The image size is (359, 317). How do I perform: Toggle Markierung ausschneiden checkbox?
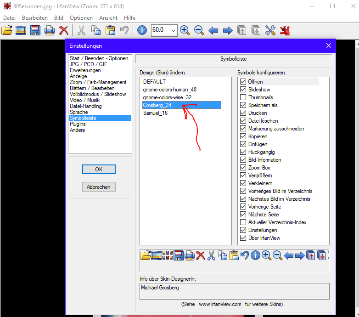click(x=243, y=129)
